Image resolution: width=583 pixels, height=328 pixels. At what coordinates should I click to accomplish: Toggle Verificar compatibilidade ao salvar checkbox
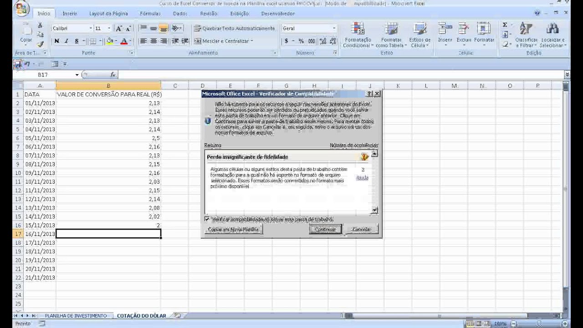click(x=207, y=219)
